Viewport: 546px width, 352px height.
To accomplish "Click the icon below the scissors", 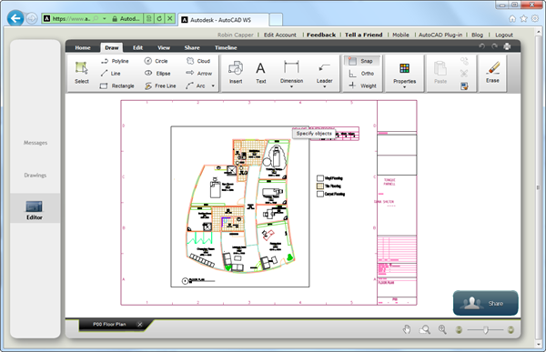I will (464, 86).
